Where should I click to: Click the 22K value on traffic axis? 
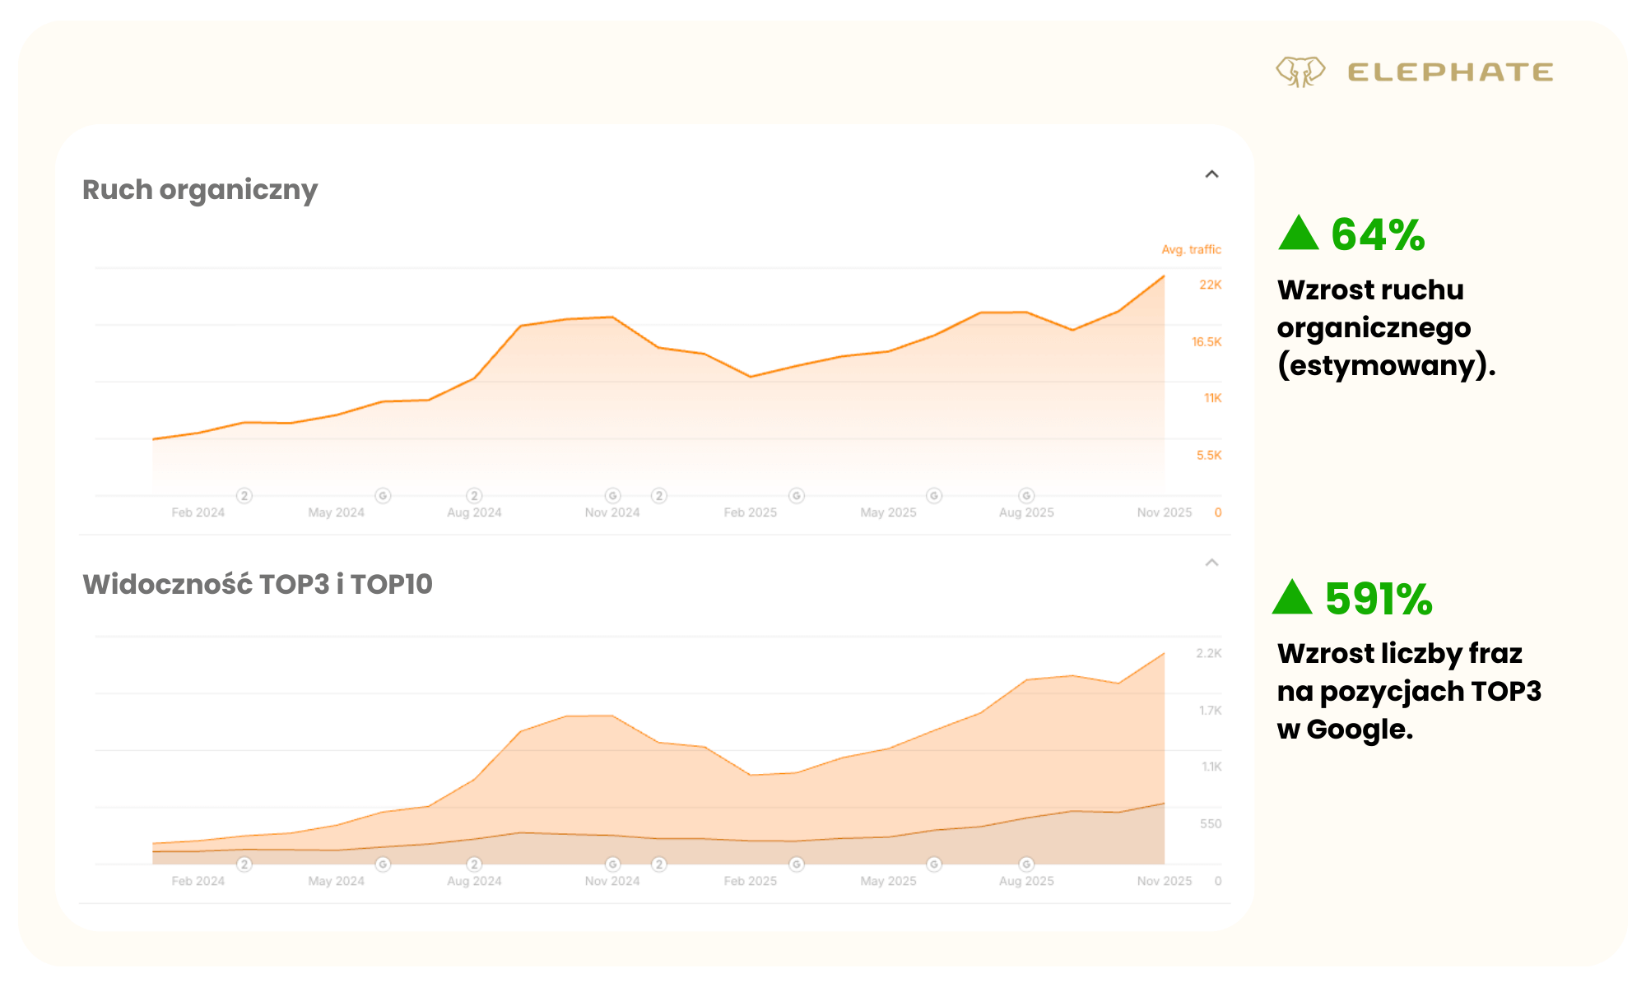point(1210,285)
